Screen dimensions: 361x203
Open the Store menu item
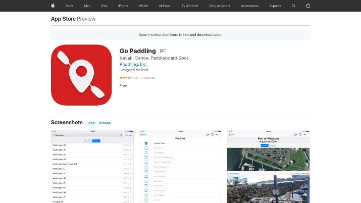click(x=69, y=6)
